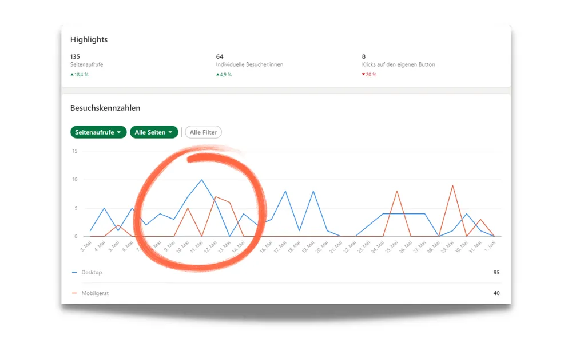
Task: Click the y-axis label 15
Action: [75, 151]
